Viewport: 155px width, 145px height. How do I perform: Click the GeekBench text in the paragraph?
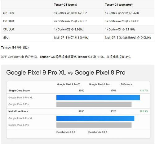(x=16, y=57)
